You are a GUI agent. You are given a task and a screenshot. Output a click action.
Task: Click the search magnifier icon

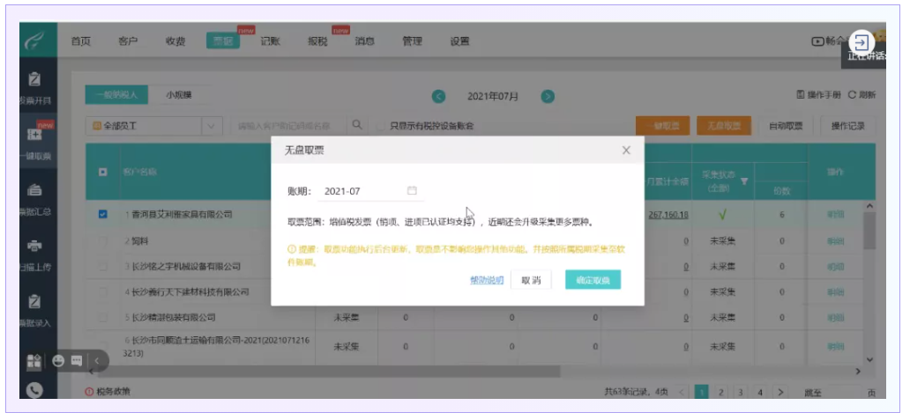click(357, 126)
